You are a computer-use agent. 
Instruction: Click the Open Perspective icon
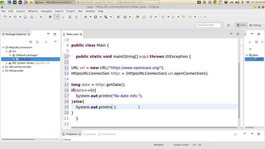click(229, 25)
